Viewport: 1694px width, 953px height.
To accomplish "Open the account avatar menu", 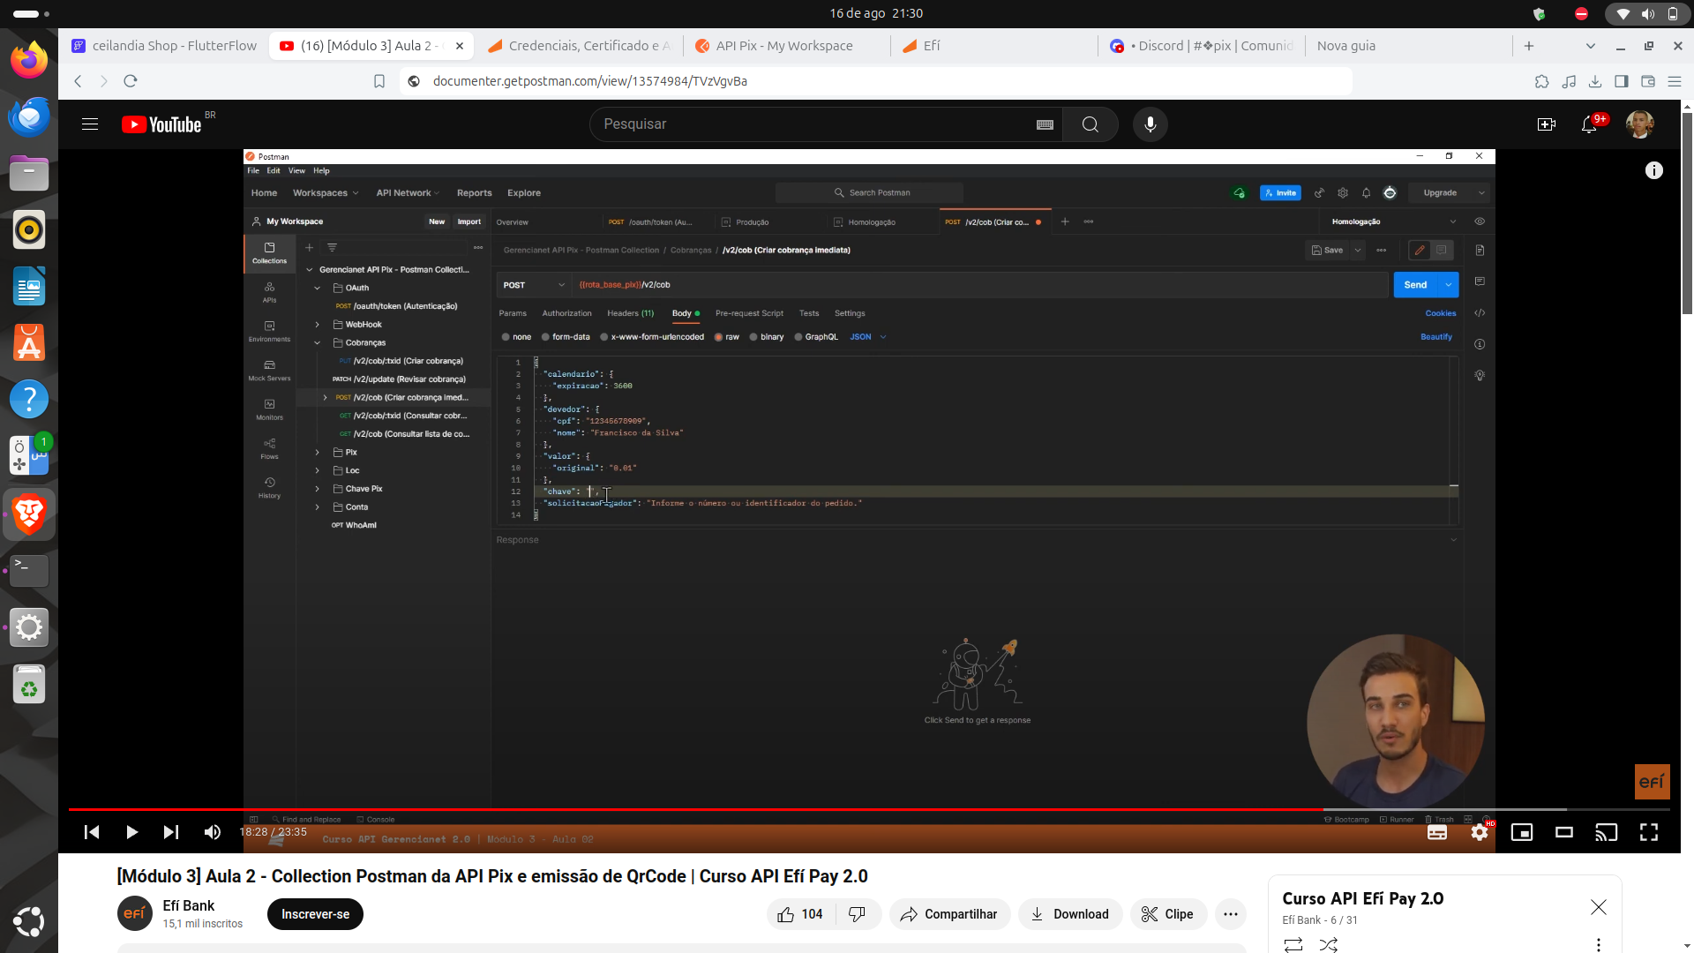I will tap(1640, 124).
